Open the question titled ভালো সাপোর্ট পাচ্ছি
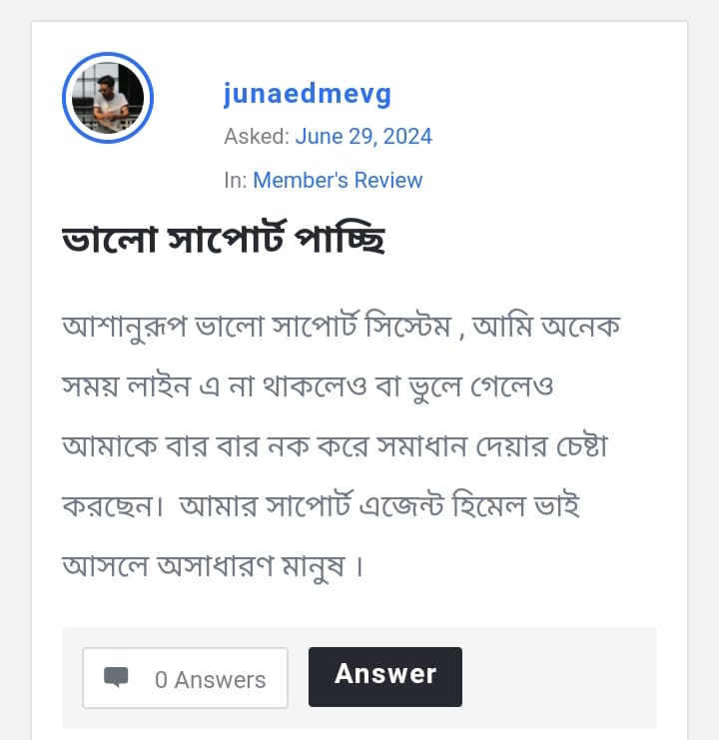The image size is (719, 740). coord(223,242)
